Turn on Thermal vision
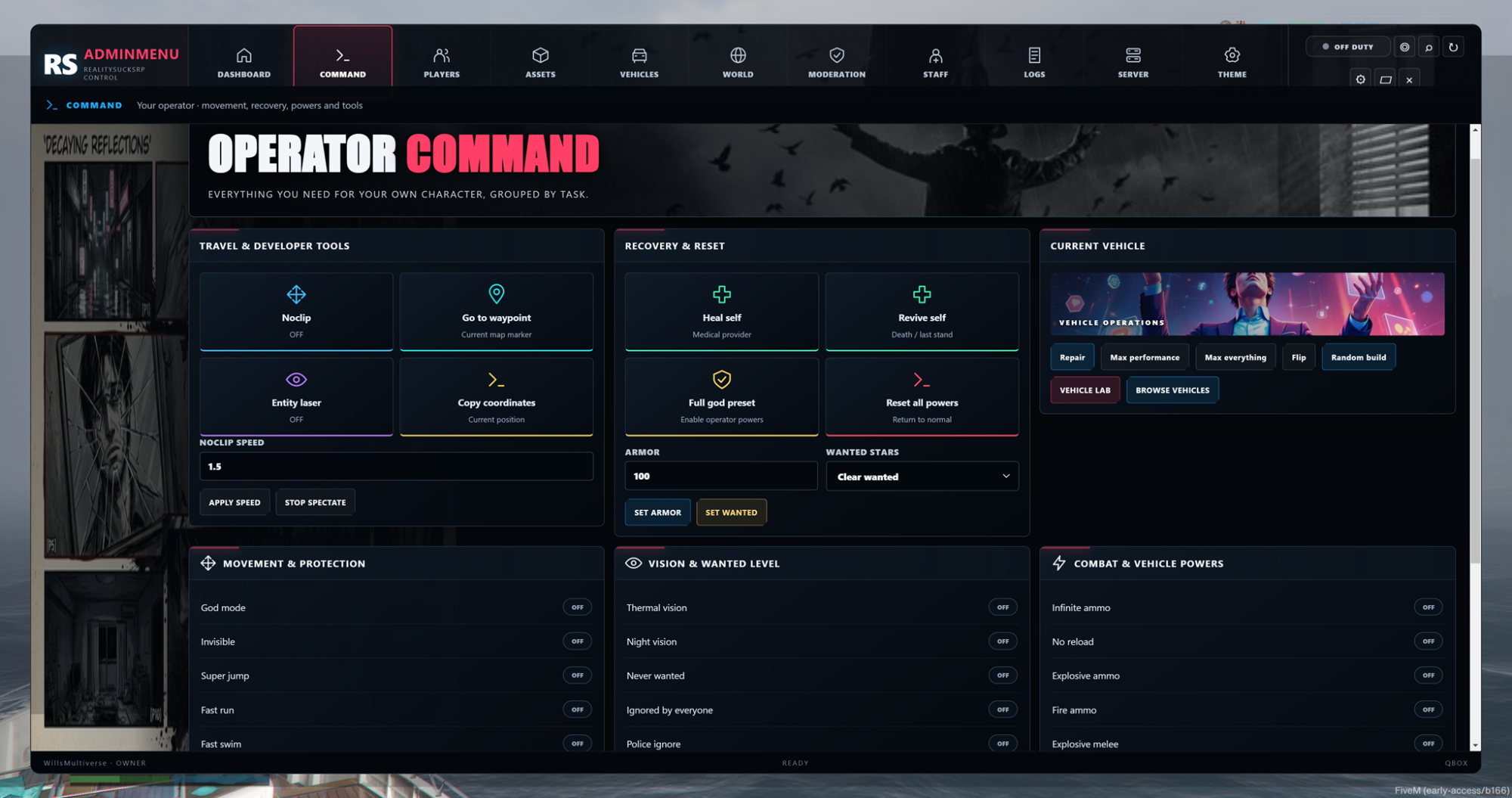The height and width of the screenshot is (798, 1512). pos(1003,607)
